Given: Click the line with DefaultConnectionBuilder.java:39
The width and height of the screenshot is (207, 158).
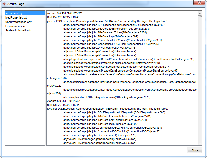Looking at the screenshot, I should point(129,59).
